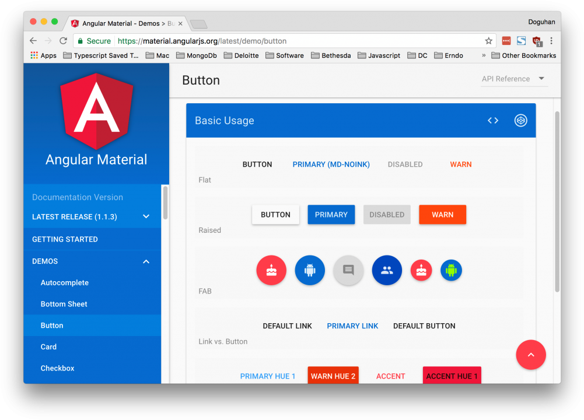Select Bottom Sheet demo in sidebar
584x420 pixels.
tap(92, 304)
